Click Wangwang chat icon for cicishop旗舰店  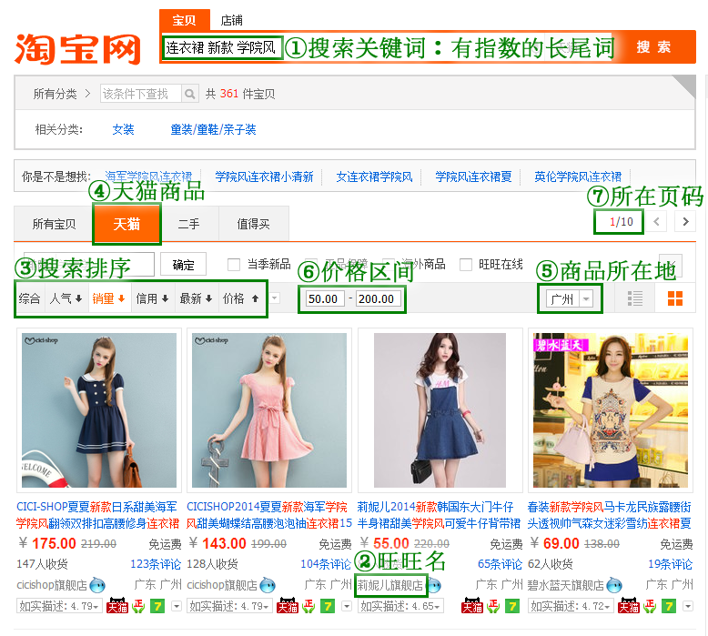coord(97,584)
